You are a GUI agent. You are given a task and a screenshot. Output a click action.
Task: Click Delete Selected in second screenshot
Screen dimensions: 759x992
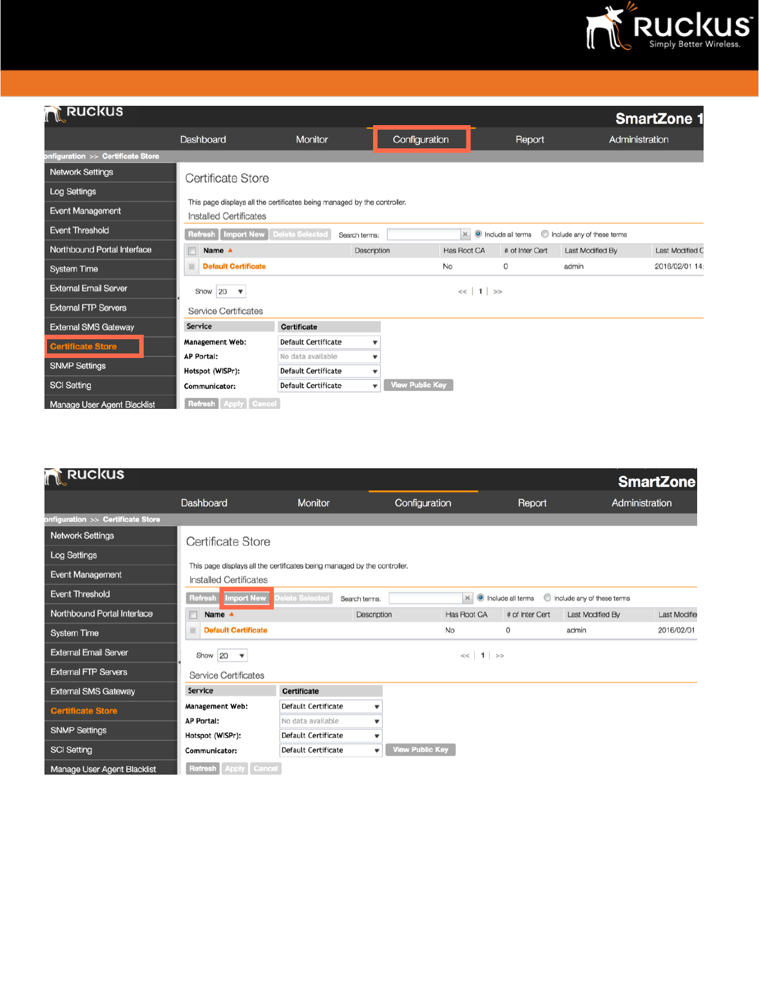click(x=302, y=598)
